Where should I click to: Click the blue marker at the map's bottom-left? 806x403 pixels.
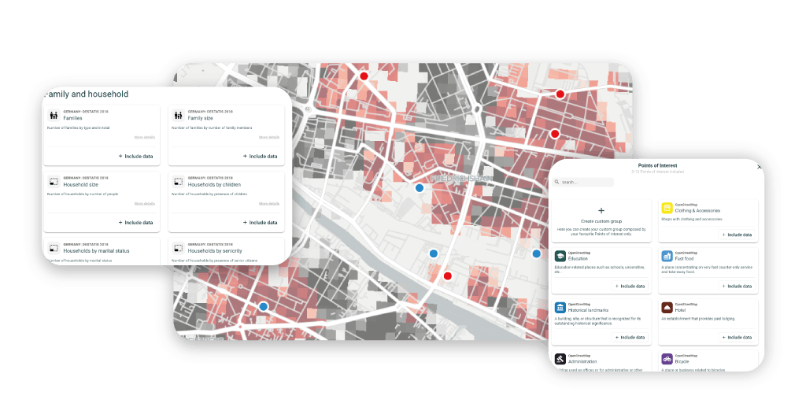tap(264, 306)
